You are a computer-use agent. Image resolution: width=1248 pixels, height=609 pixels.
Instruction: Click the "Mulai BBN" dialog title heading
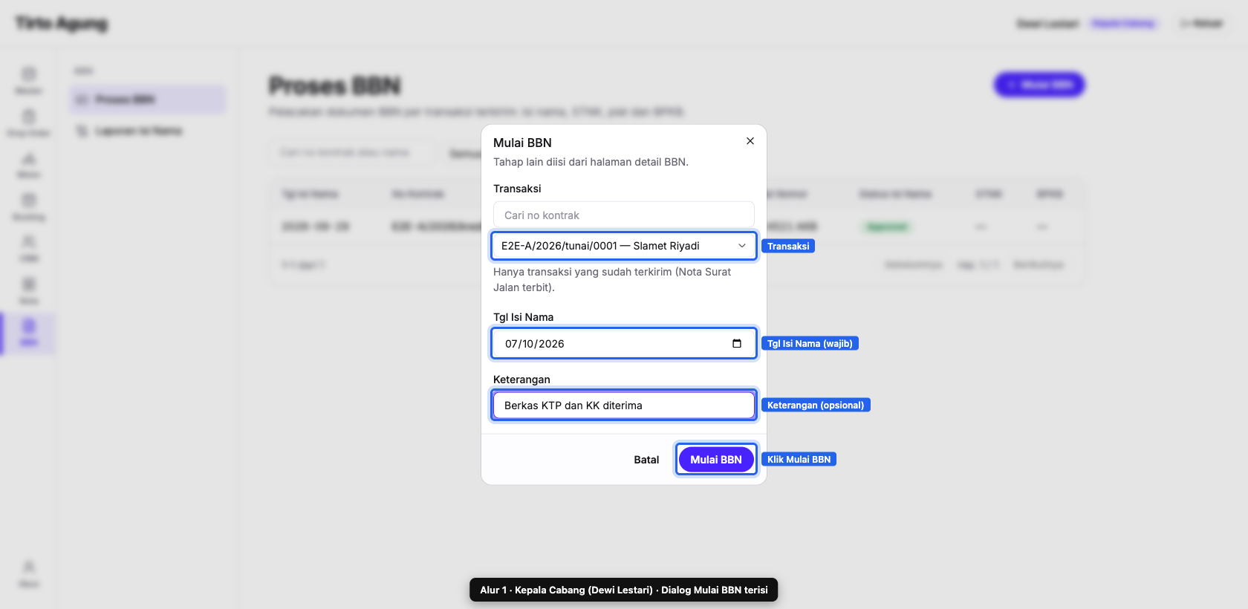522,143
